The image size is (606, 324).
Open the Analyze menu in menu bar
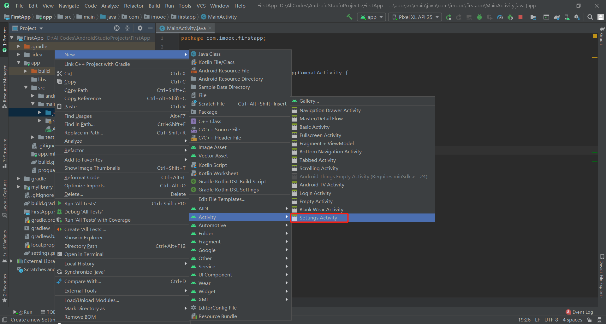(x=110, y=6)
